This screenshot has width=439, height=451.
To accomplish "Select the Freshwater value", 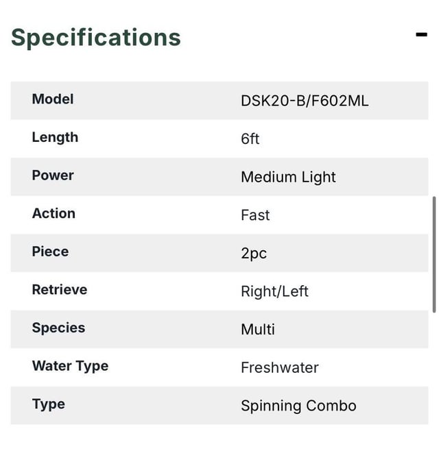I will 280,367.
